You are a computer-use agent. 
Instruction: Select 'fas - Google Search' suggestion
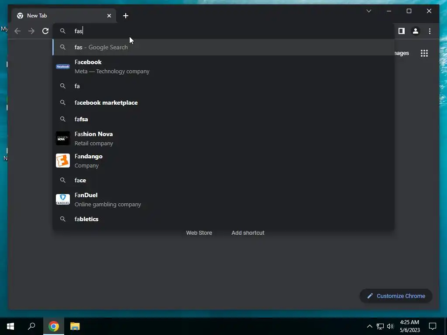224,47
